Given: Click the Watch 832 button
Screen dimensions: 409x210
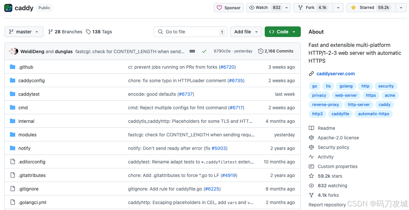Looking at the screenshot, I should tap(265, 8).
